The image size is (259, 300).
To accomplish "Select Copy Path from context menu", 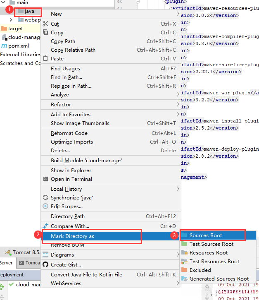I will [x=111, y=41].
